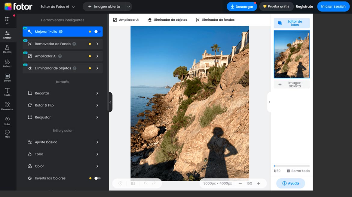Click Imagen abierta add tile in right panel
Viewport: 352px width, 197px height.
[x=292, y=84]
